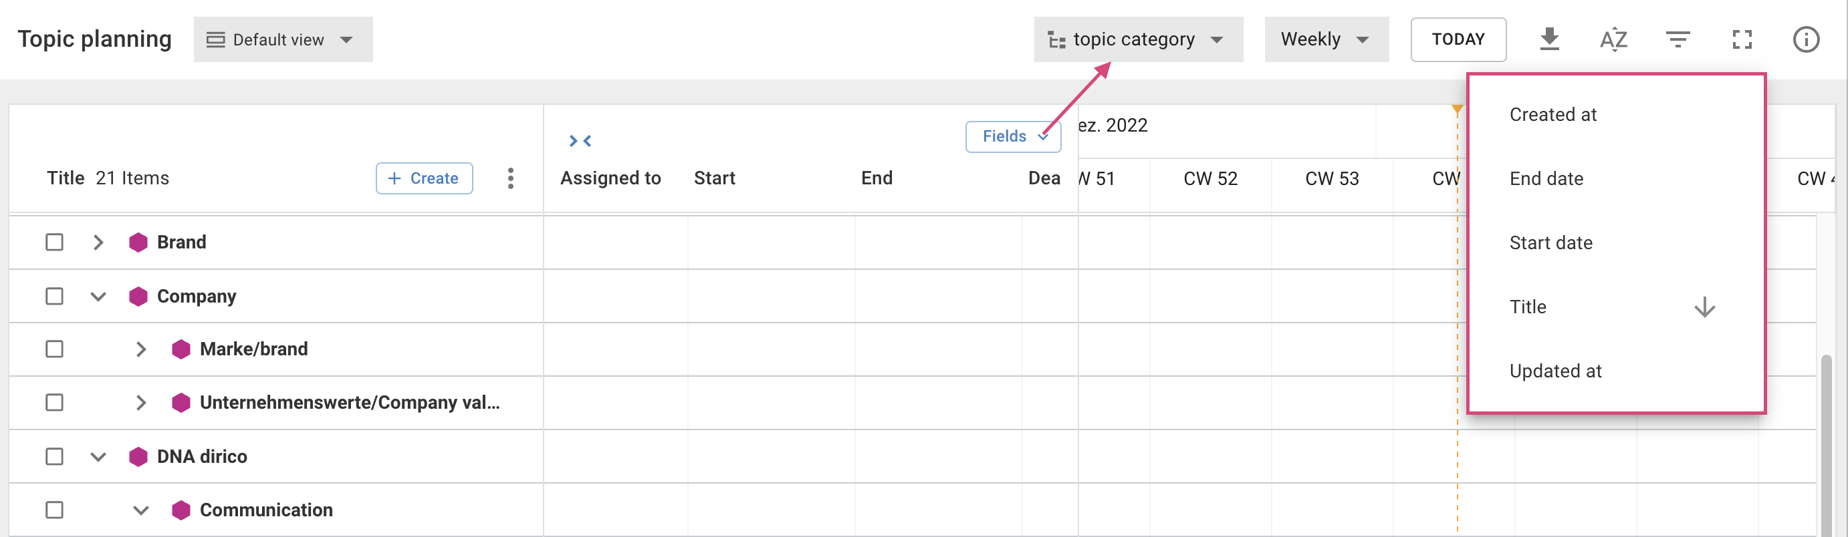
Task: Tick the DNA dirico row checkbox
Action: click(55, 456)
